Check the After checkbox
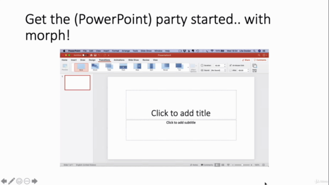329x185 pixels. (x=230, y=70)
